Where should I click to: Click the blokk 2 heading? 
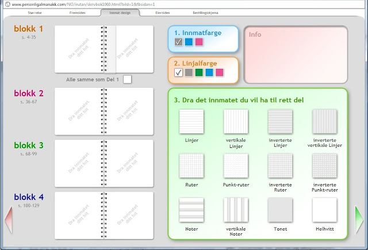[29, 93]
